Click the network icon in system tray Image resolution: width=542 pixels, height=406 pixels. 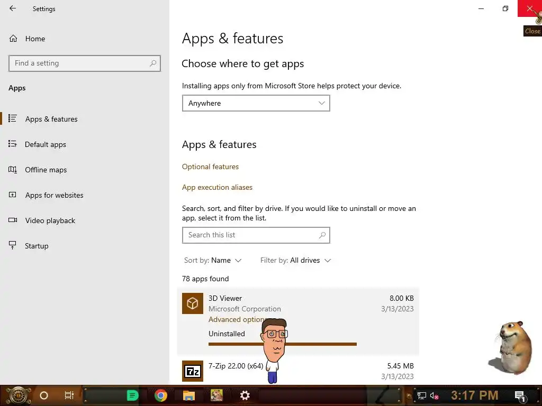click(x=422, y=395)
